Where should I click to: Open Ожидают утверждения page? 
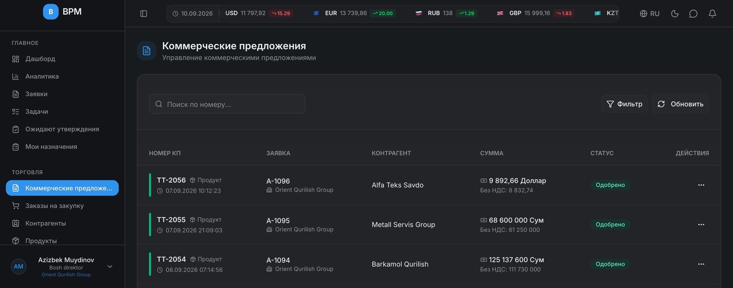coord(62,129)
